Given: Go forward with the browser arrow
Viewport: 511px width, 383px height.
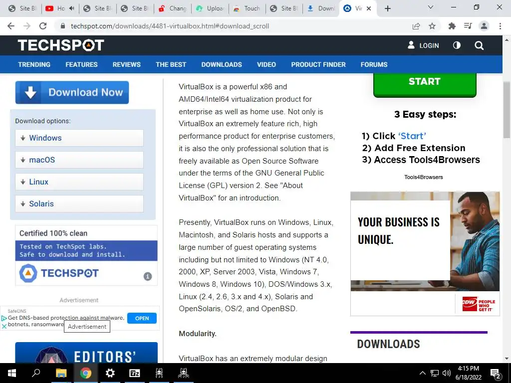Looking at the screenshot, I should (x=27, y=26).
